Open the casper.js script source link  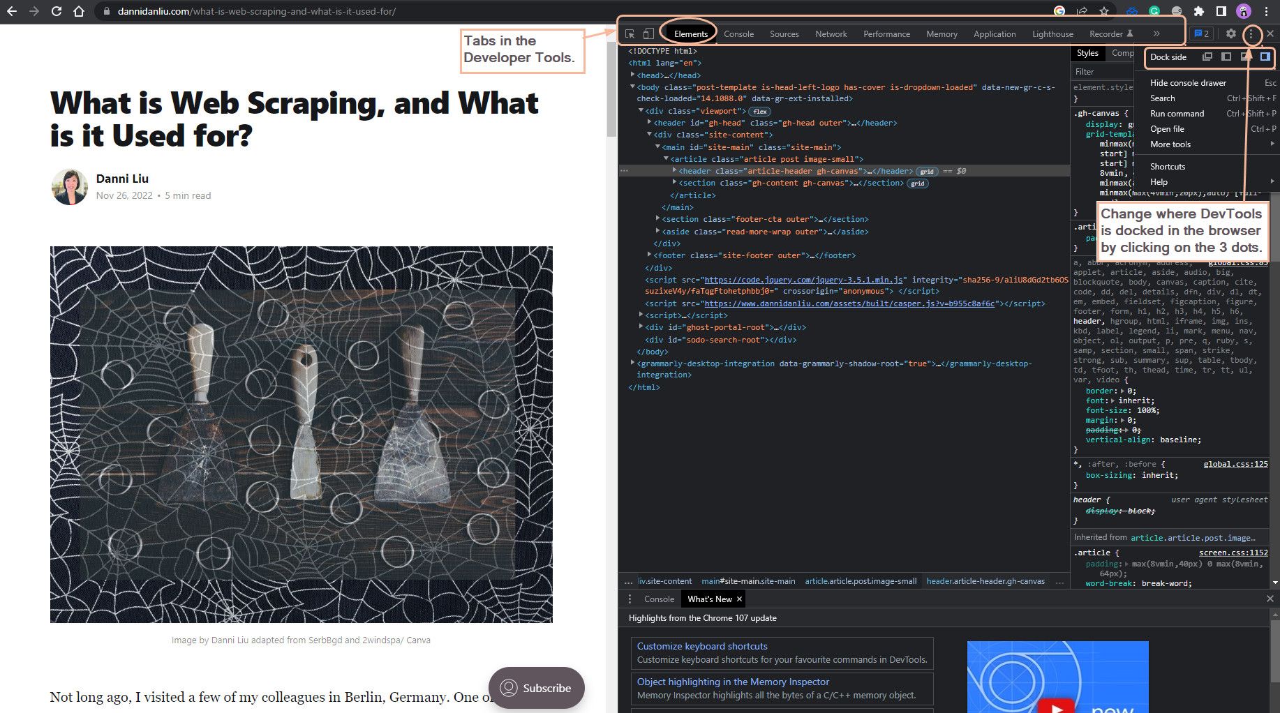pos(849,303)
